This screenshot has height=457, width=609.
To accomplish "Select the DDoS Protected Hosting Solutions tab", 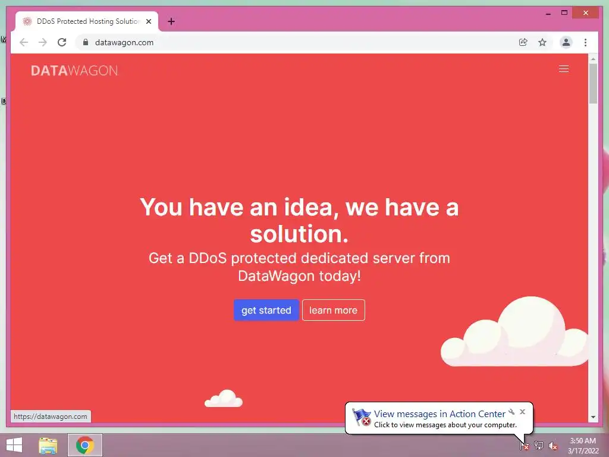I will pos(87,21).
